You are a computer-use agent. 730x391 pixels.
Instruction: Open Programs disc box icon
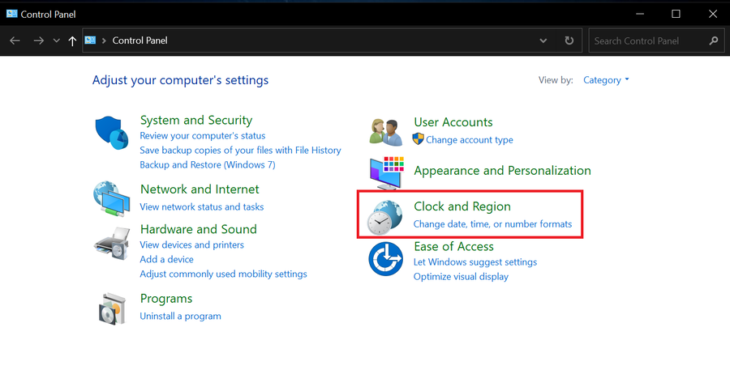tap(112, 308)
